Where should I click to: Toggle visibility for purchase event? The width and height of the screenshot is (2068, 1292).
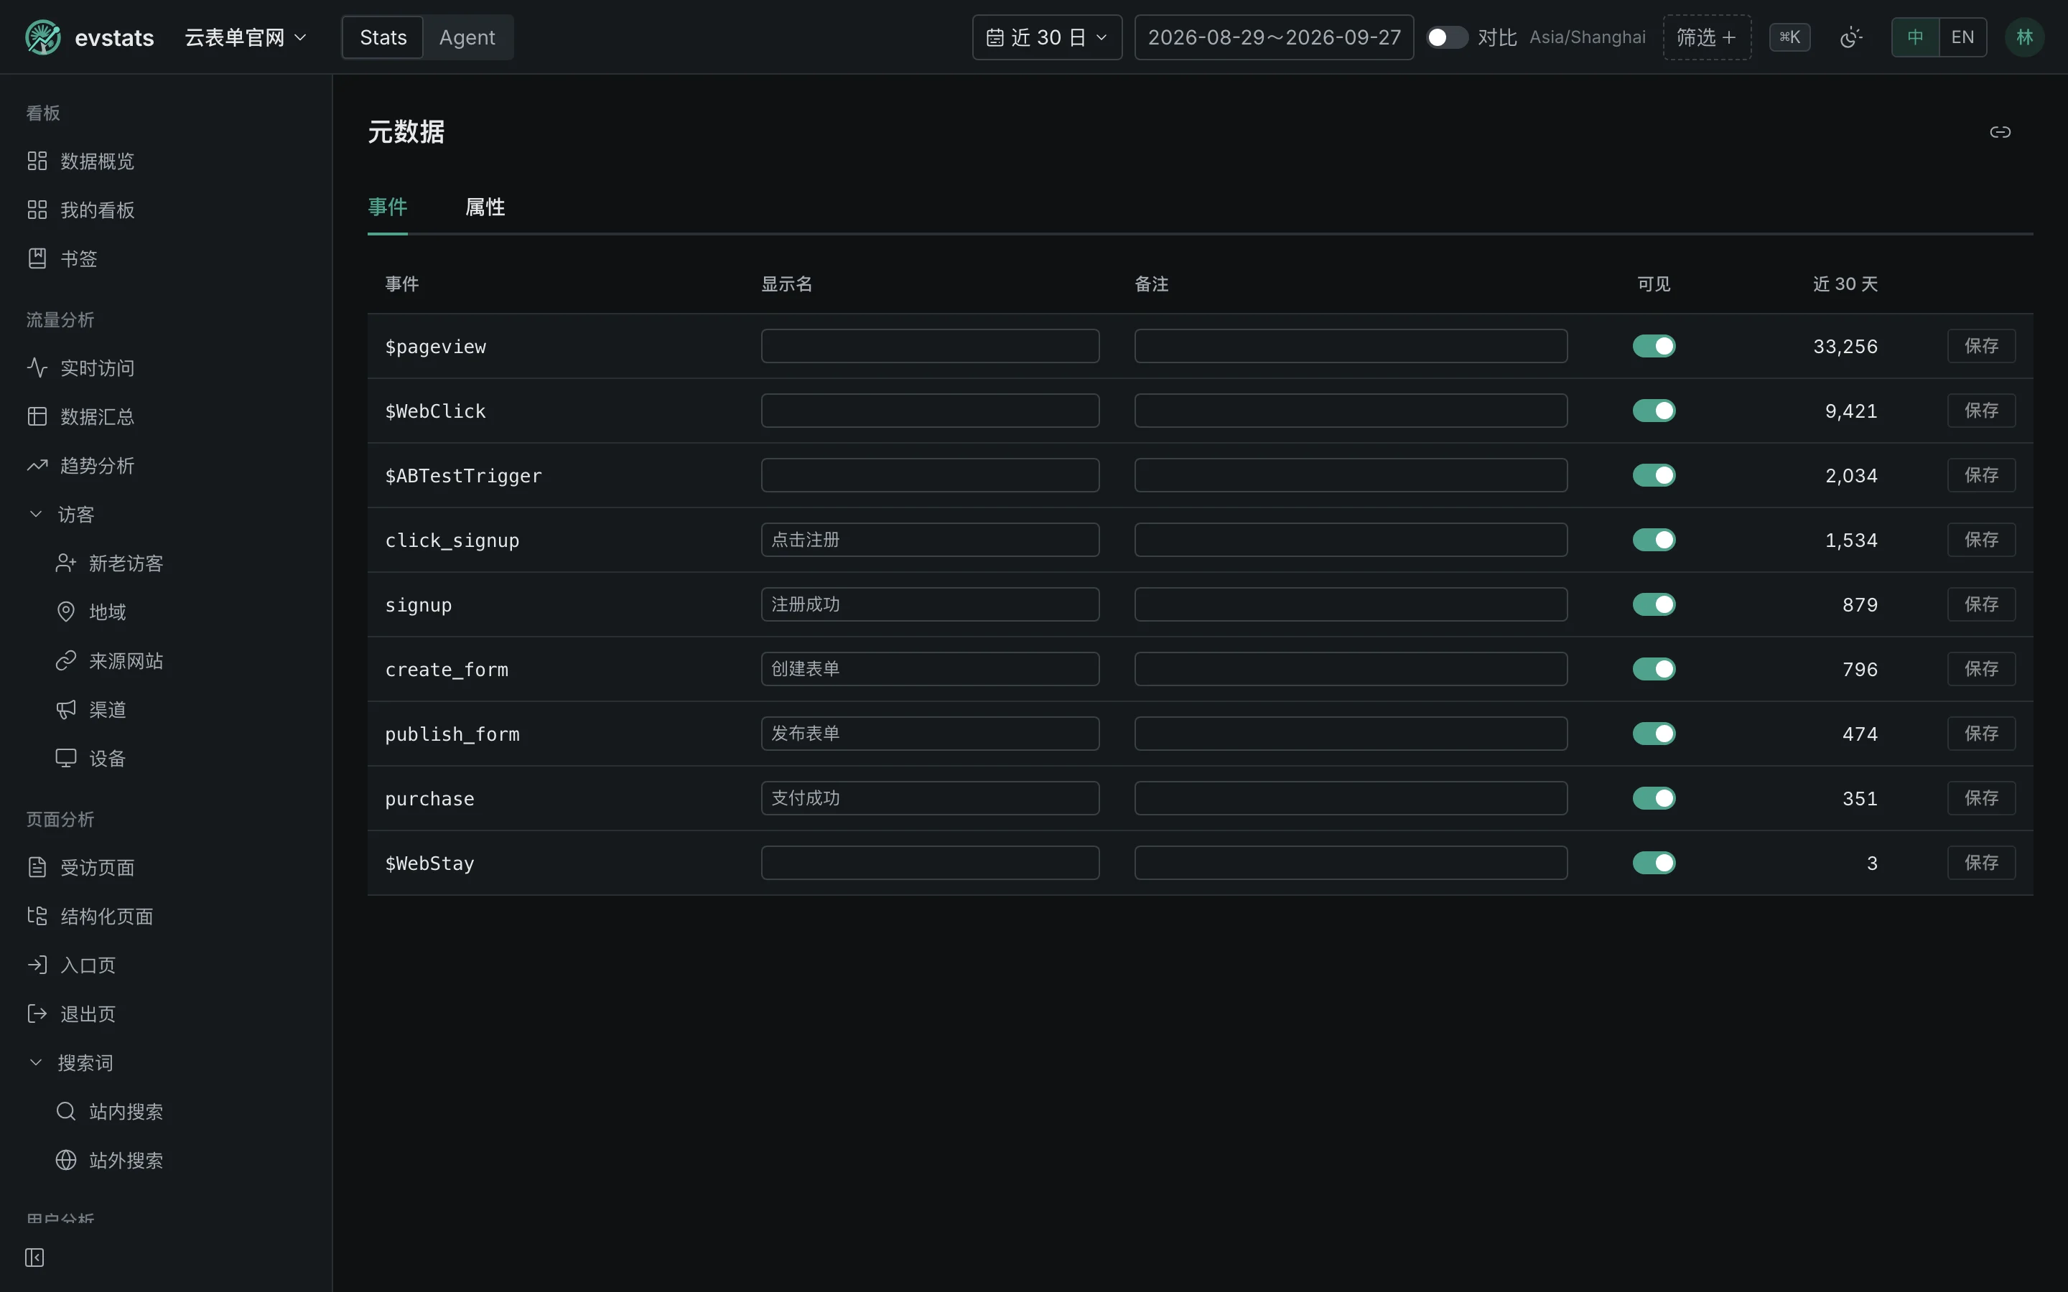(1654, 798)
